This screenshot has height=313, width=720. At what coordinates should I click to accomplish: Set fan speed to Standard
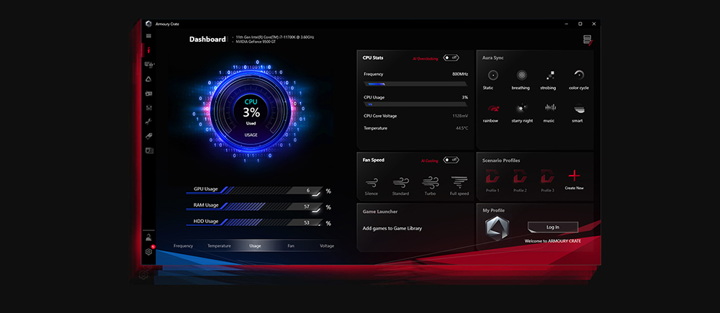pos(401,186)
